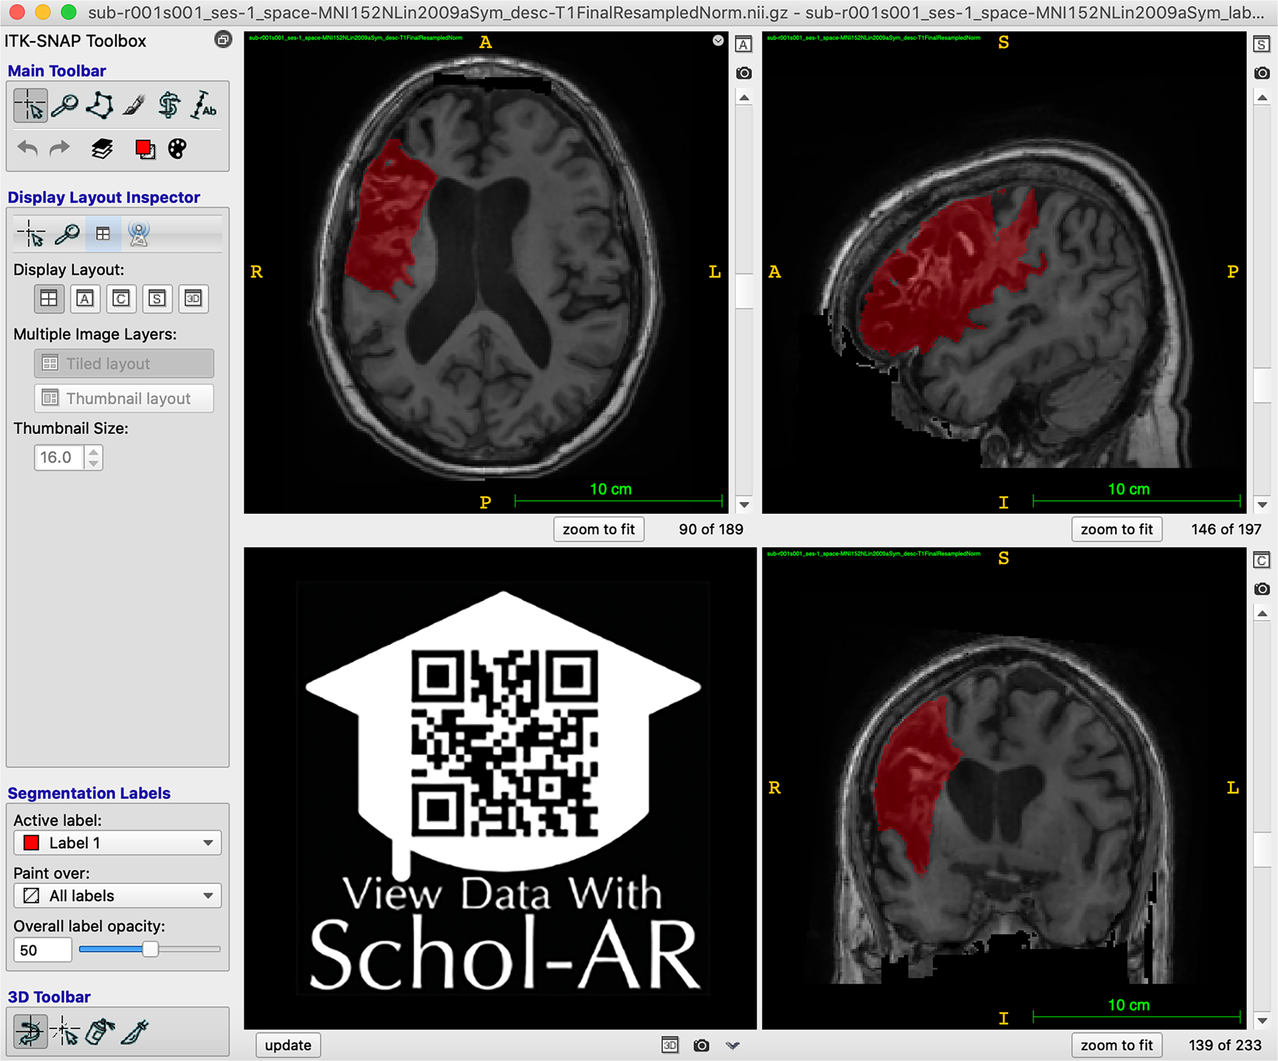Open the color map palette icon
The width and height of the screenshot is (1278, 1061).
point(177,148)
